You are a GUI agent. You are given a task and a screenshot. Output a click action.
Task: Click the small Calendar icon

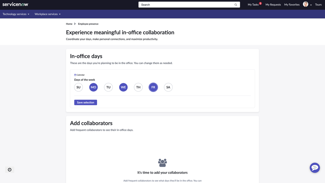[75, 75]
